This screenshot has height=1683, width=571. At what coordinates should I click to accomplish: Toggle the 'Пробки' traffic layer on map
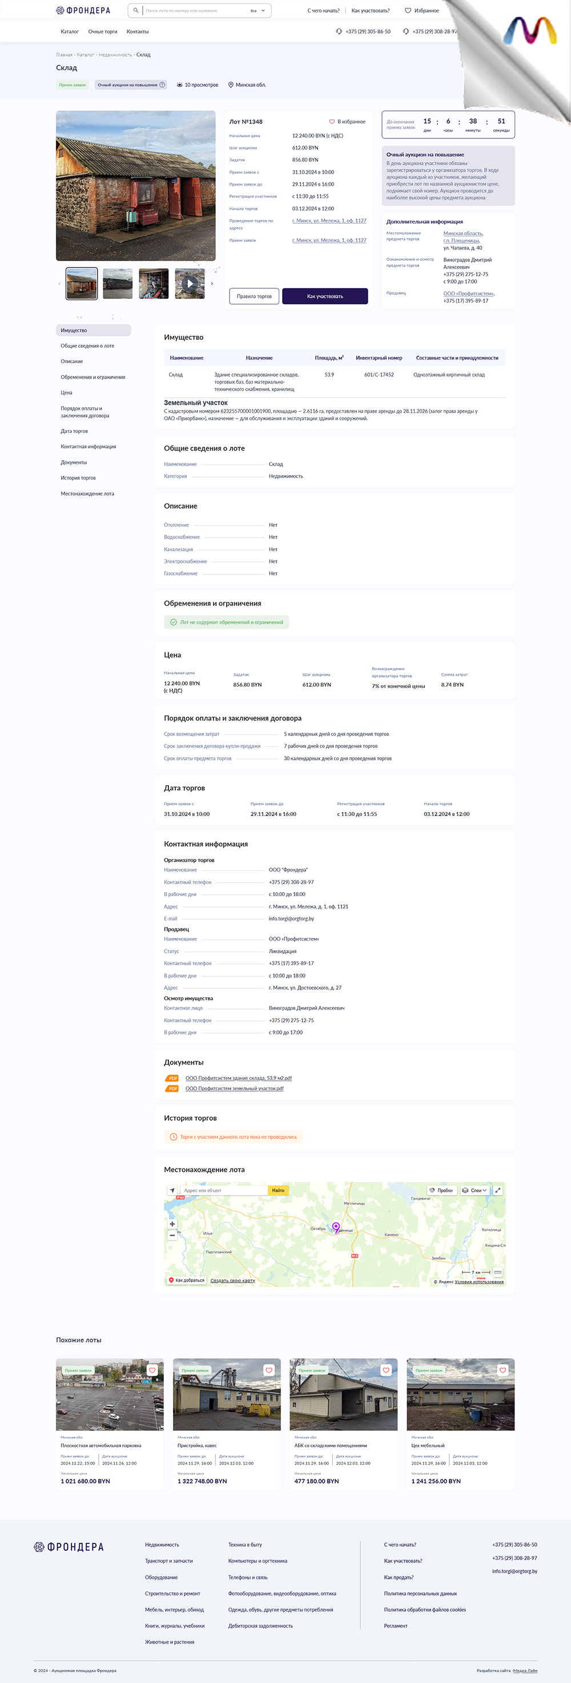(x=441, y=1189)
